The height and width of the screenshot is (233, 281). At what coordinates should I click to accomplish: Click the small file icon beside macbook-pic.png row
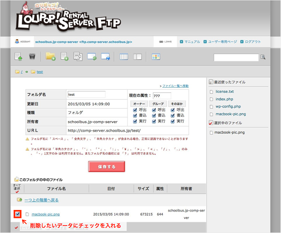point(27,214)
